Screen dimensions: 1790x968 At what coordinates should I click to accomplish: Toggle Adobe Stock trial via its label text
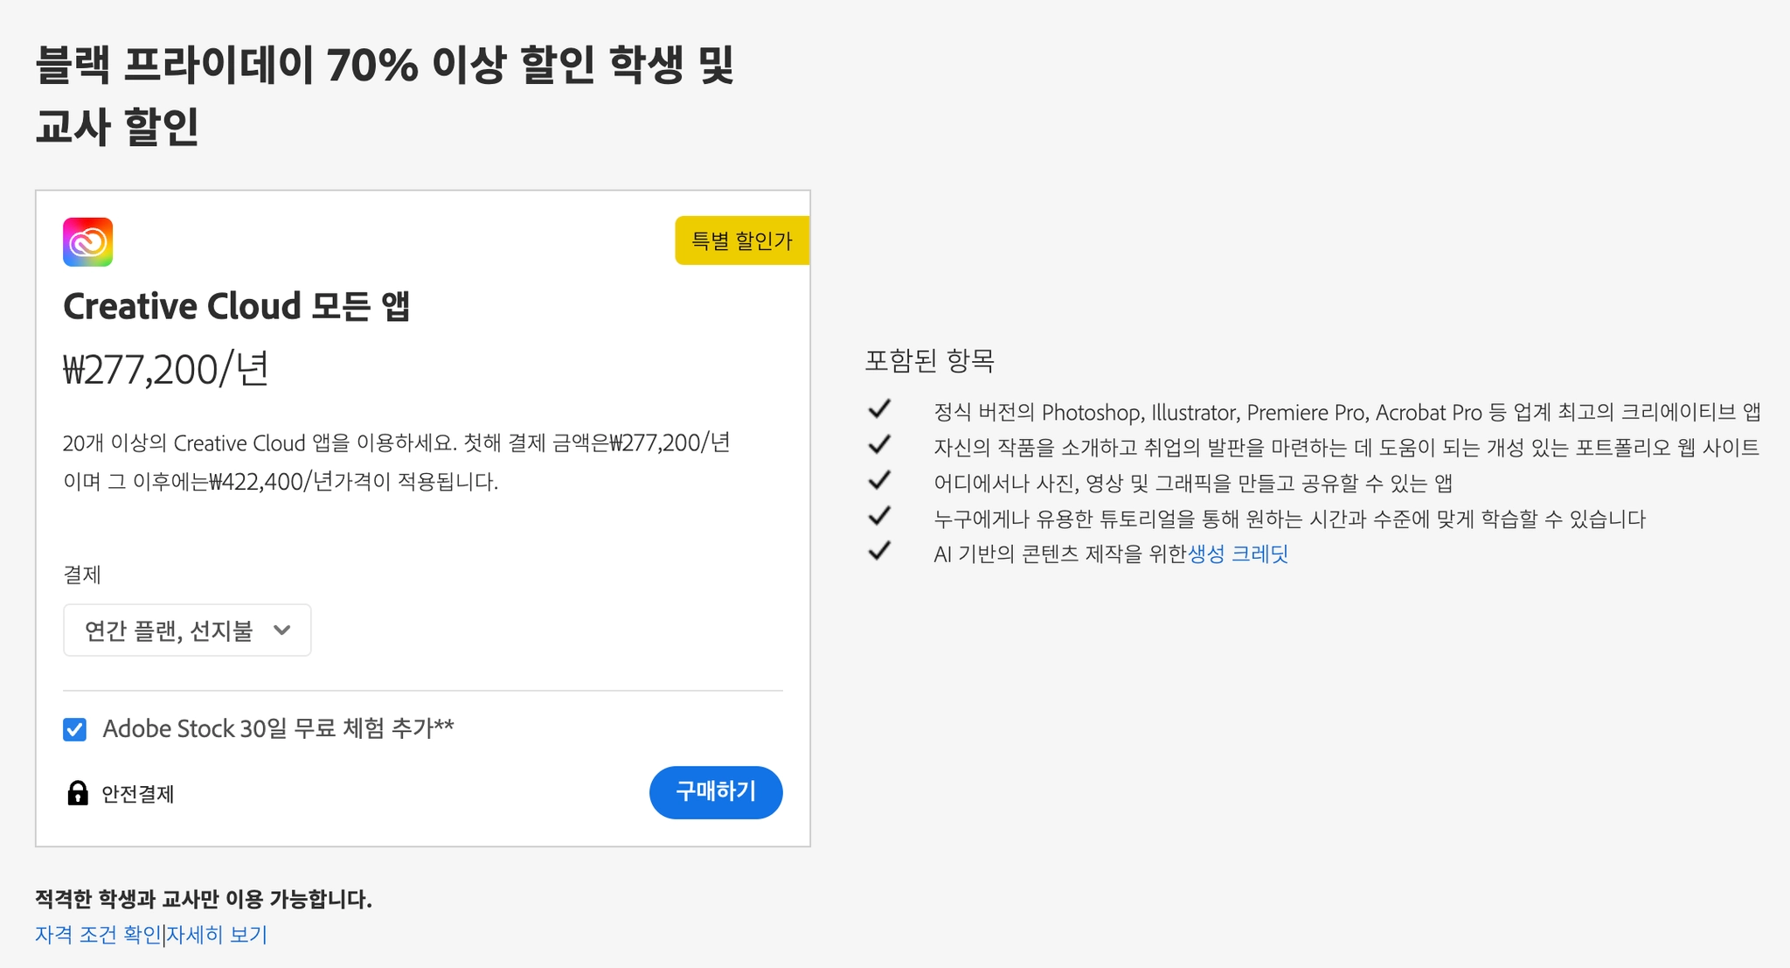tap(278, 728)
